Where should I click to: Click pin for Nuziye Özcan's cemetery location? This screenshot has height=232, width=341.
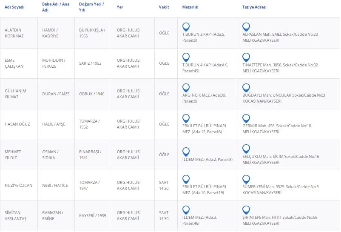pyautogui.click(x=186, y=179)
